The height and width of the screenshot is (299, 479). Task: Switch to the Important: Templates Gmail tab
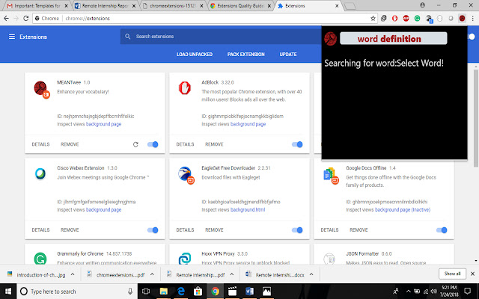(36, 5)
